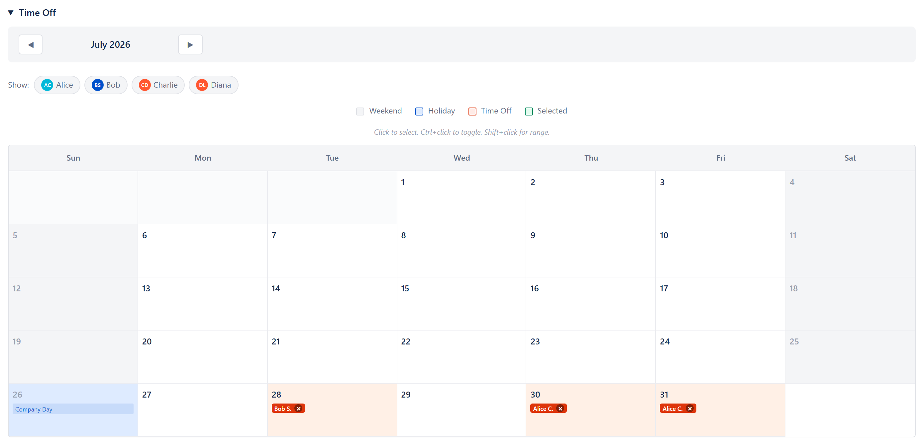Select Sunday July 19 cell
The image size is (917, 446).
pyautogui.click(x=73, y=357)
